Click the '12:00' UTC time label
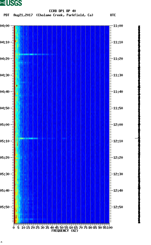Image resolution: width=151 pixels, height=245 pixels. (x=118, y=125)
